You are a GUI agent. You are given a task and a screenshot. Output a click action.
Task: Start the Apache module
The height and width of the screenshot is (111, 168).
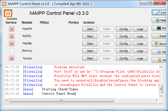(90, 29)
